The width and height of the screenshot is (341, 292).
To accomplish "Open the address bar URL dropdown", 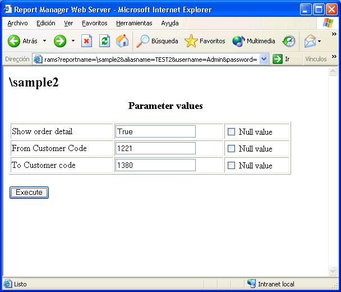I will 264,59.
